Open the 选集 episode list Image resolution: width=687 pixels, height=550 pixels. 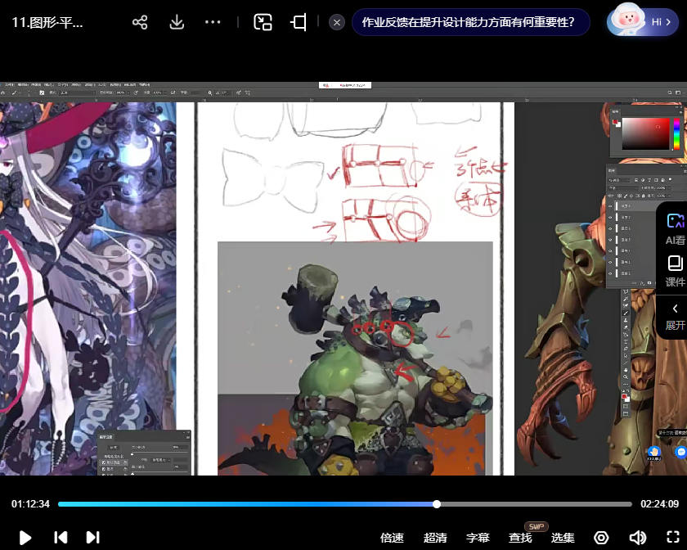(563, 538)
